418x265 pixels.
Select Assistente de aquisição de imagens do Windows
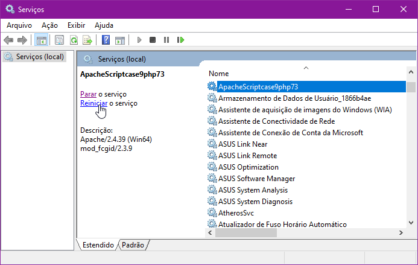(305, 110)
